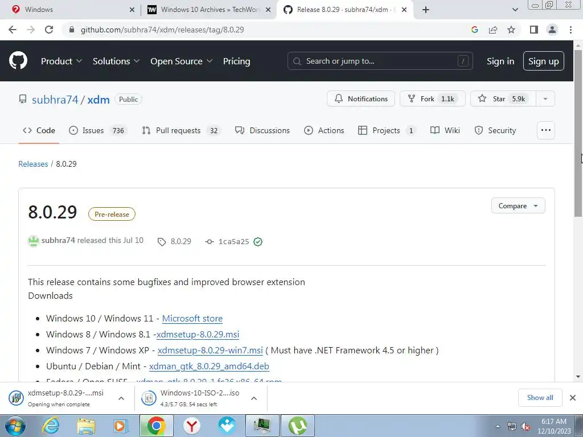Open uTorrent from taskbar
This screenshot has height=437, width=583.
coord(298,426)
